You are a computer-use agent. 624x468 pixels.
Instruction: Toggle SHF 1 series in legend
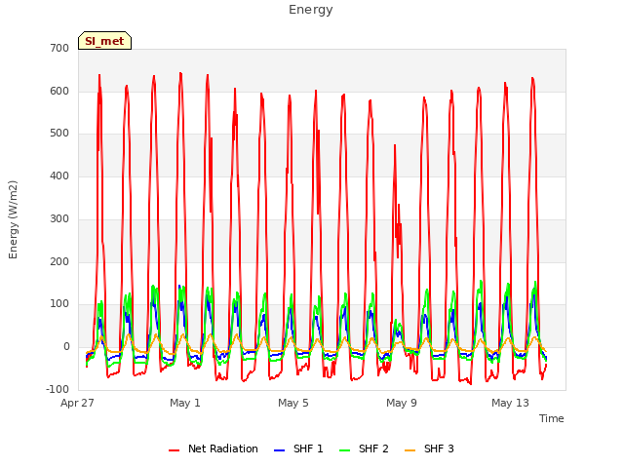pos(298,448)
